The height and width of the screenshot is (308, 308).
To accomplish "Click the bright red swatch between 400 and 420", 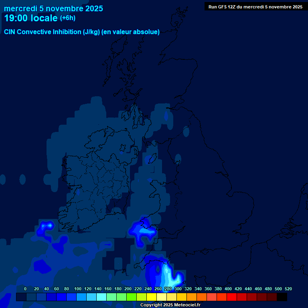I will click(231, 297).
